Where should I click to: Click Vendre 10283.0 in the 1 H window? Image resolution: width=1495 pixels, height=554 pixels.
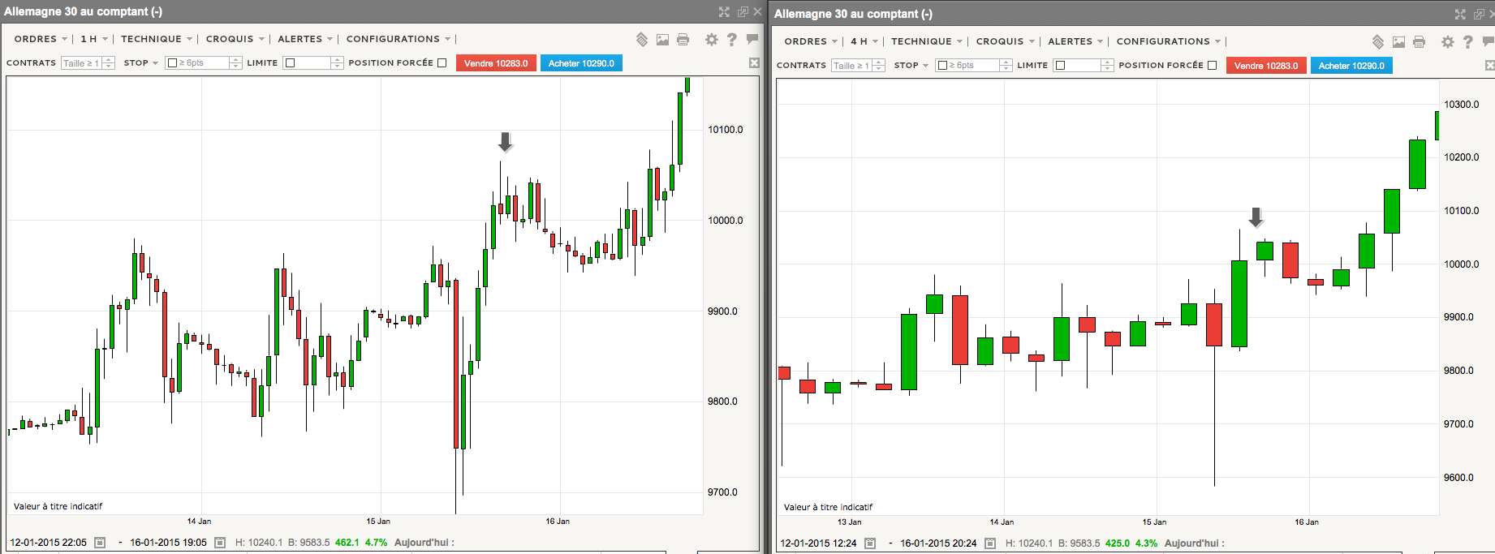pyautogui.click(x=496, y=63)
